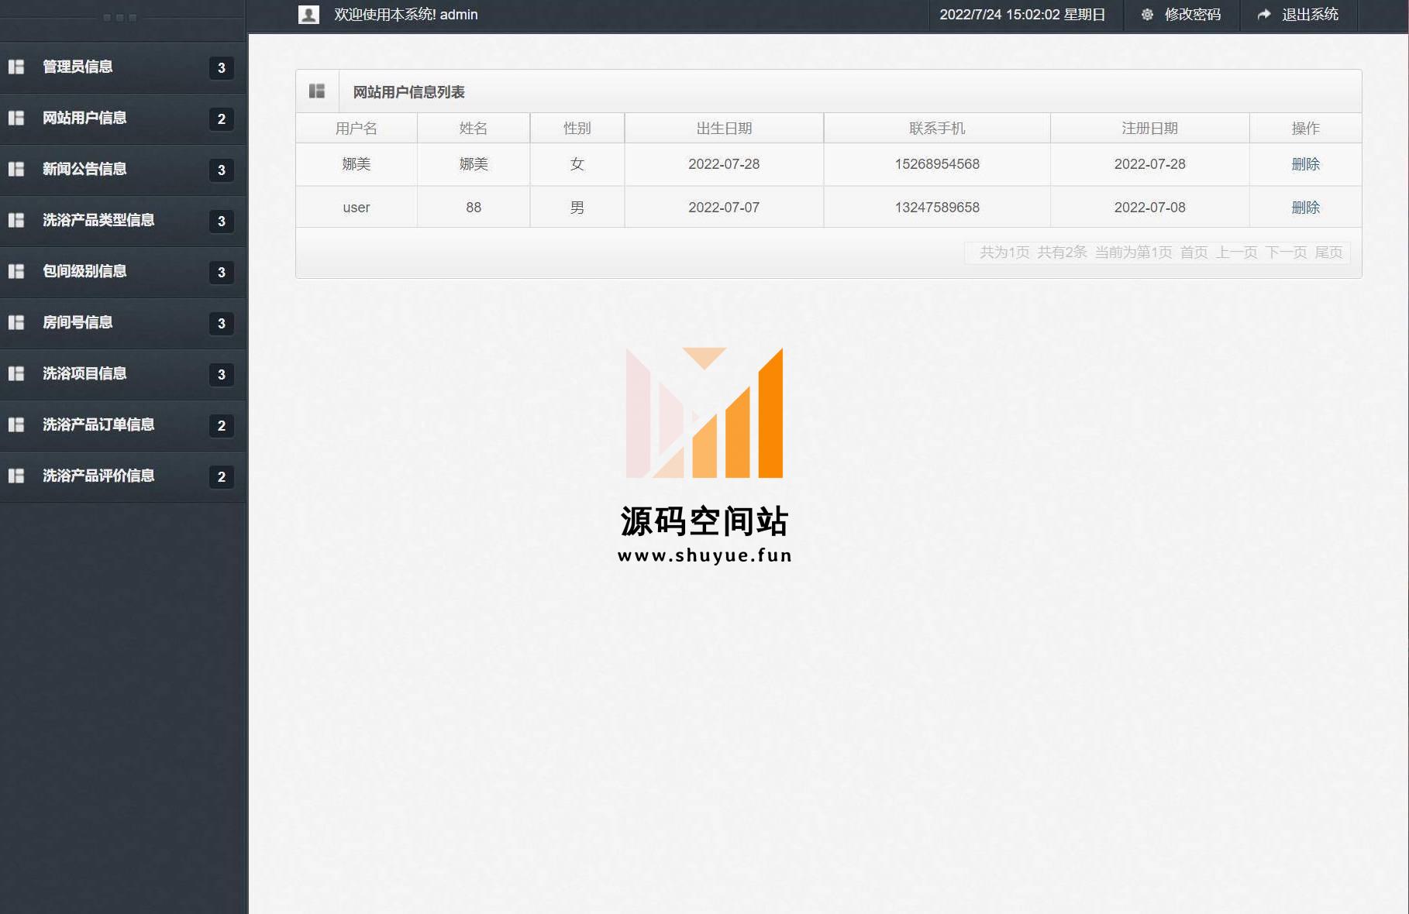The image size is (1409, 914).
Task: Click the icon left of 洗浴产品评价信息
Action: click(16, 476)
